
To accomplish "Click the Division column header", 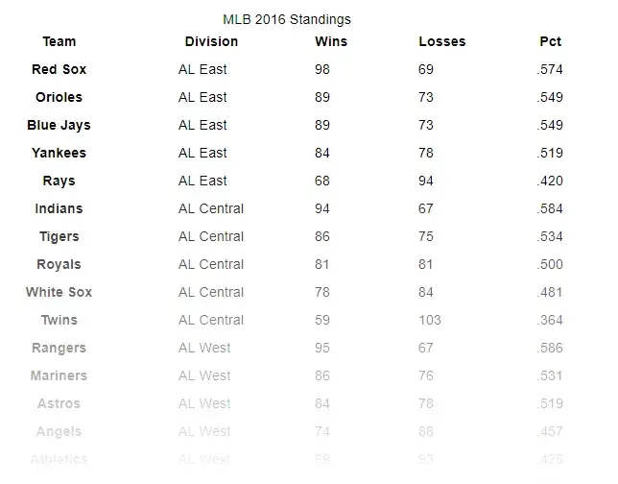I will (x=211, y=42).
